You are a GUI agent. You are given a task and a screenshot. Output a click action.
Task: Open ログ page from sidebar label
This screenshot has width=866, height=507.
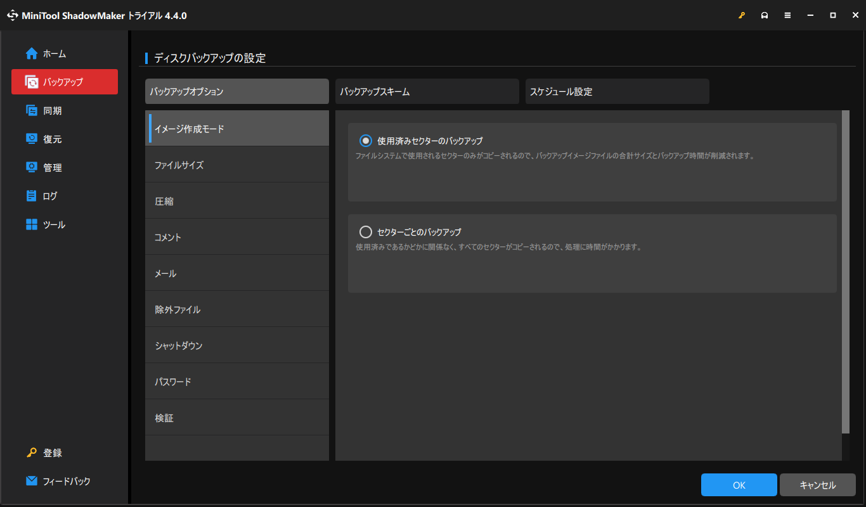coord(50,196)
